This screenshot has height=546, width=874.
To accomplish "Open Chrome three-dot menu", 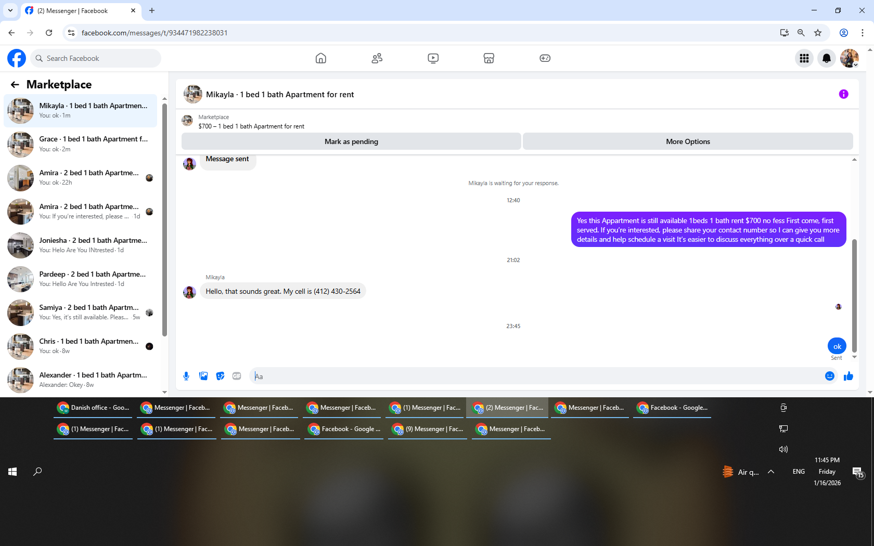I will (863, 33).
